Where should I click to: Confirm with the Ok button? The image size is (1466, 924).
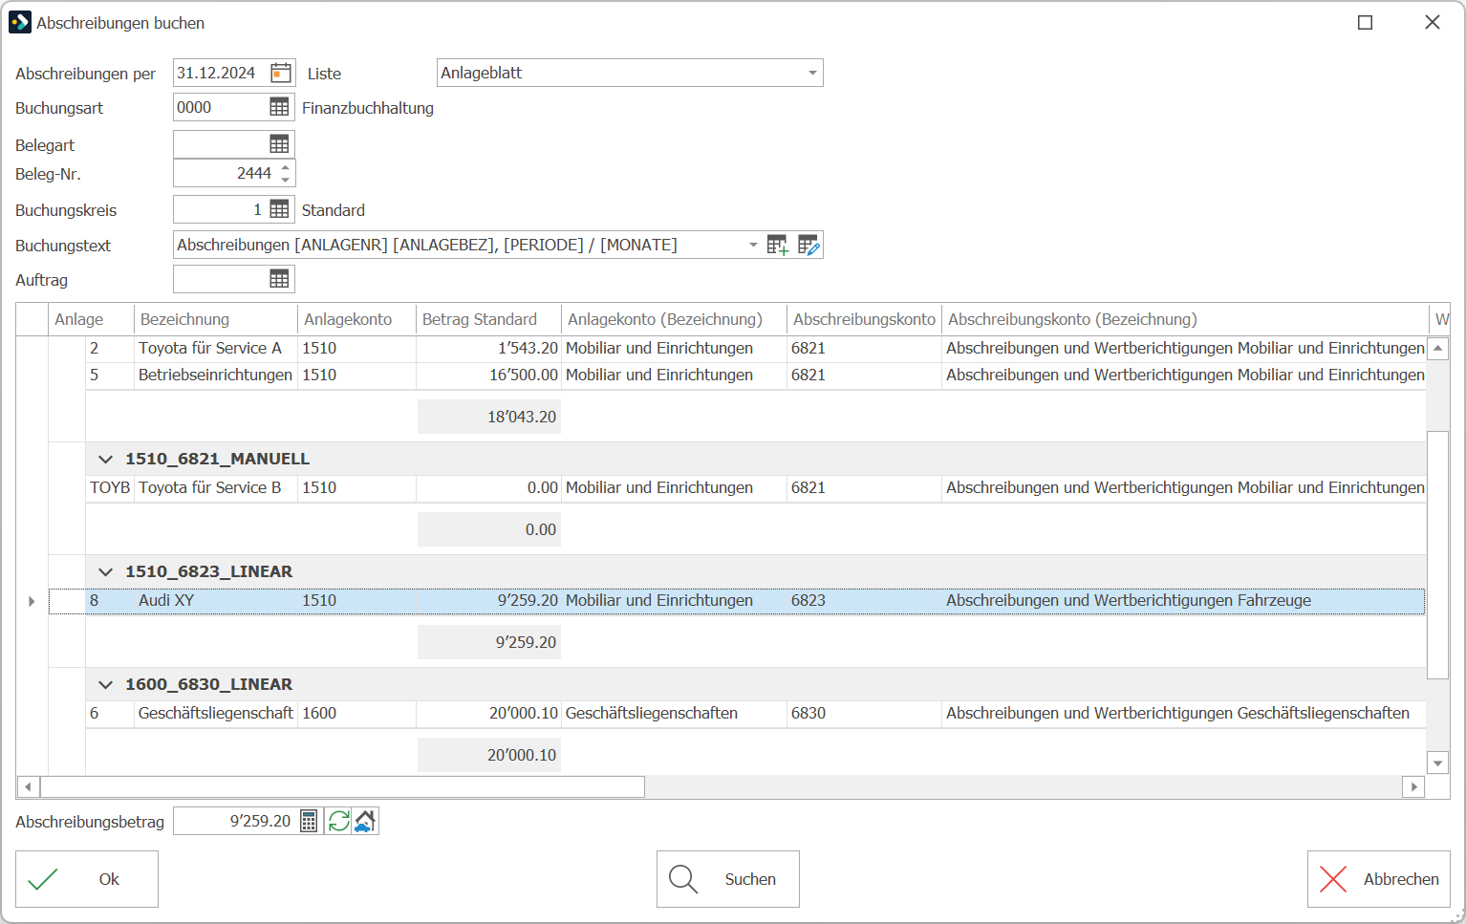(87, 879)
